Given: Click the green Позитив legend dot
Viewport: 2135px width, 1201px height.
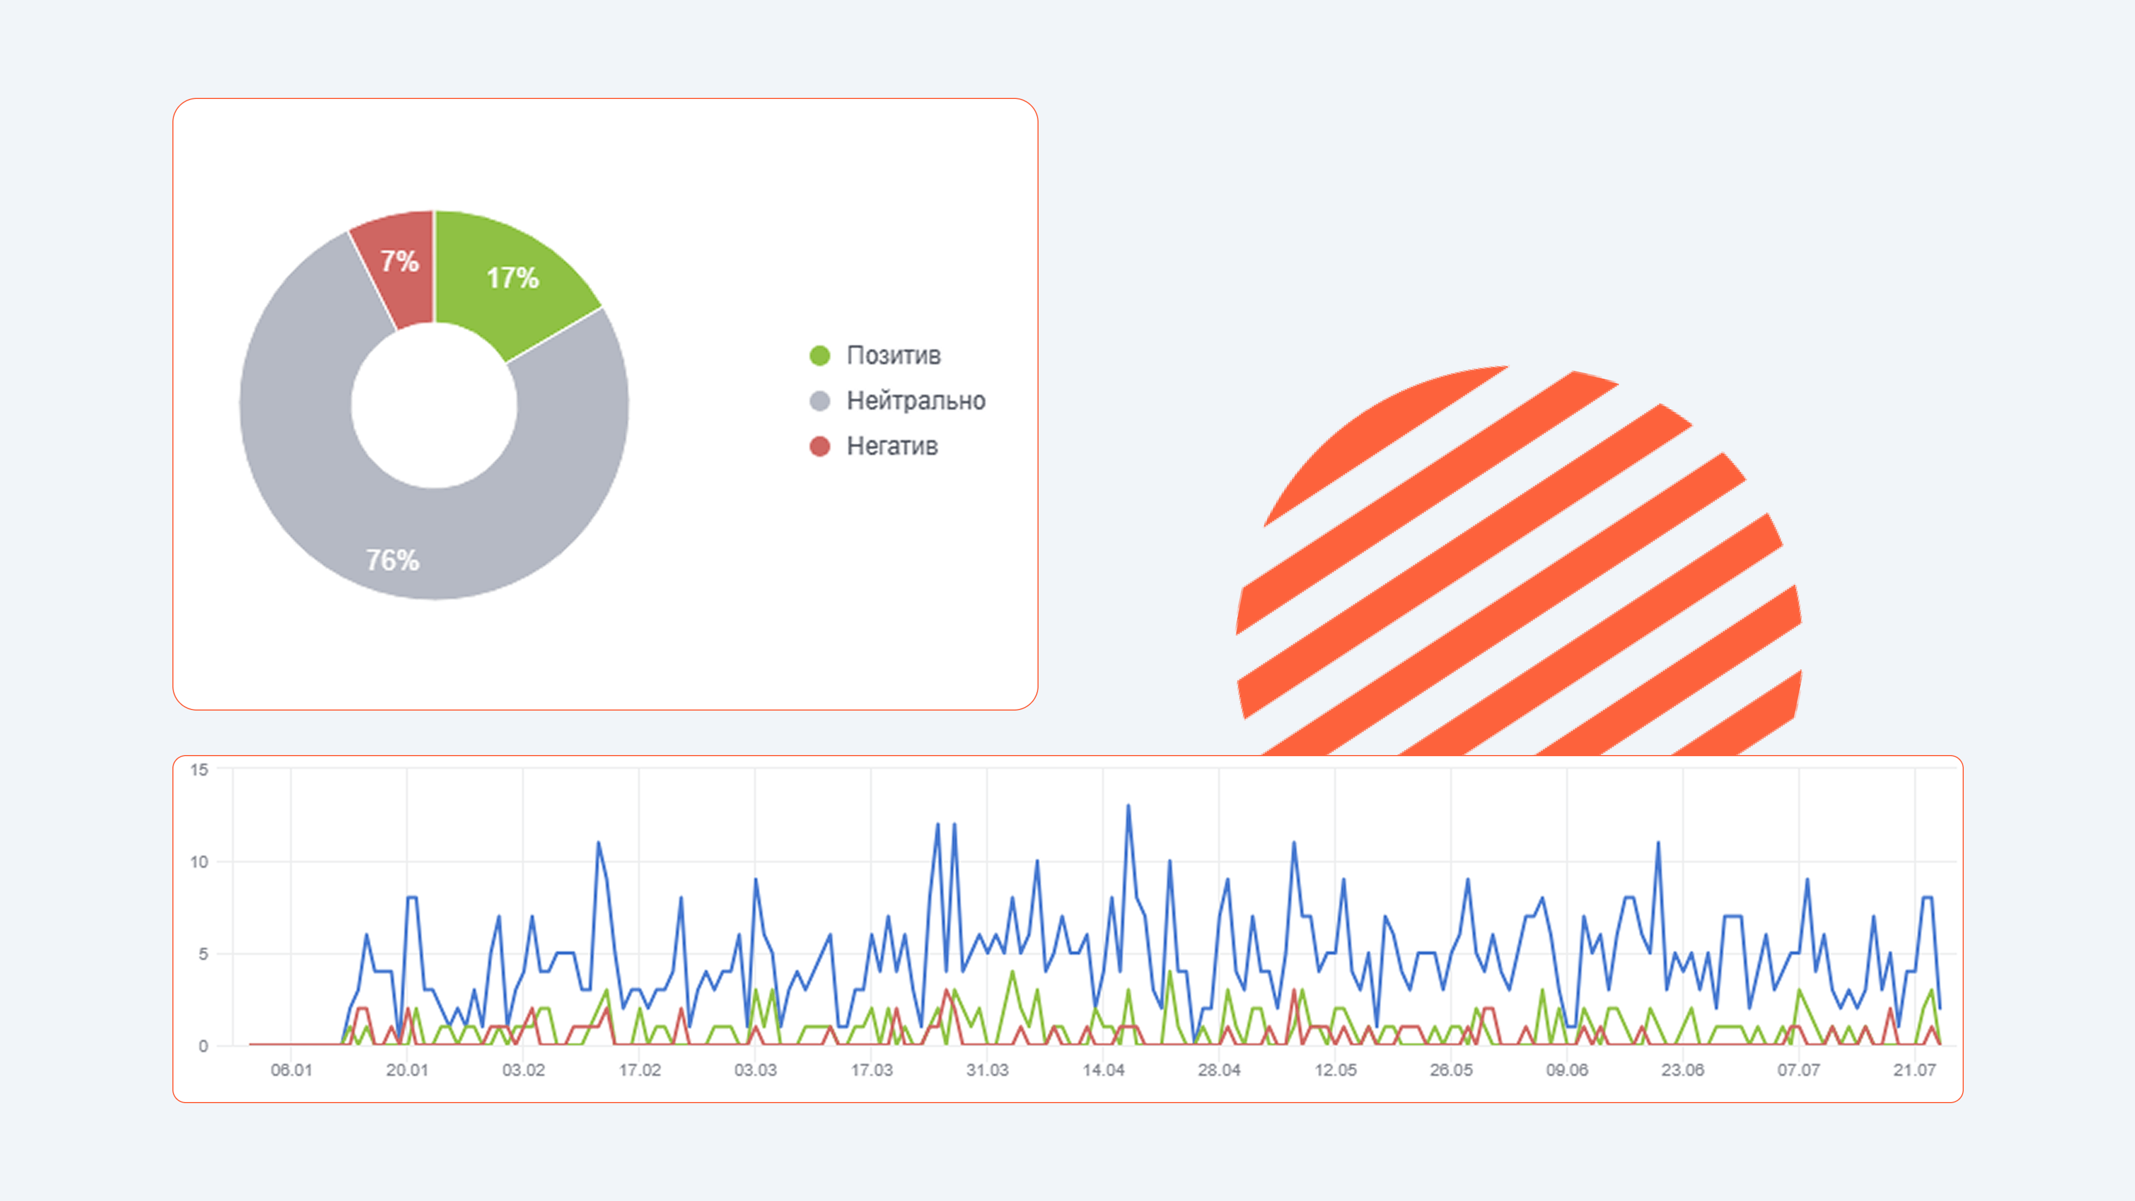Looking at the screenshot, I should [819, 356].
